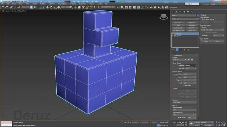Activate the Select and Link tool

coord(11,7)
